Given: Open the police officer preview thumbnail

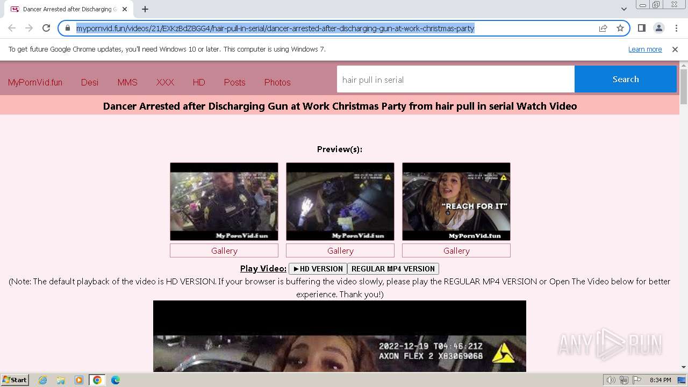Looking at the screenshot, I should 224,202.
